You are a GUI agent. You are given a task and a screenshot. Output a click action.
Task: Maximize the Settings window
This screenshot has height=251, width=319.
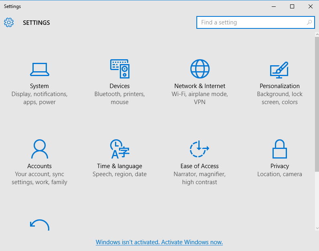[x=292, y=6]
